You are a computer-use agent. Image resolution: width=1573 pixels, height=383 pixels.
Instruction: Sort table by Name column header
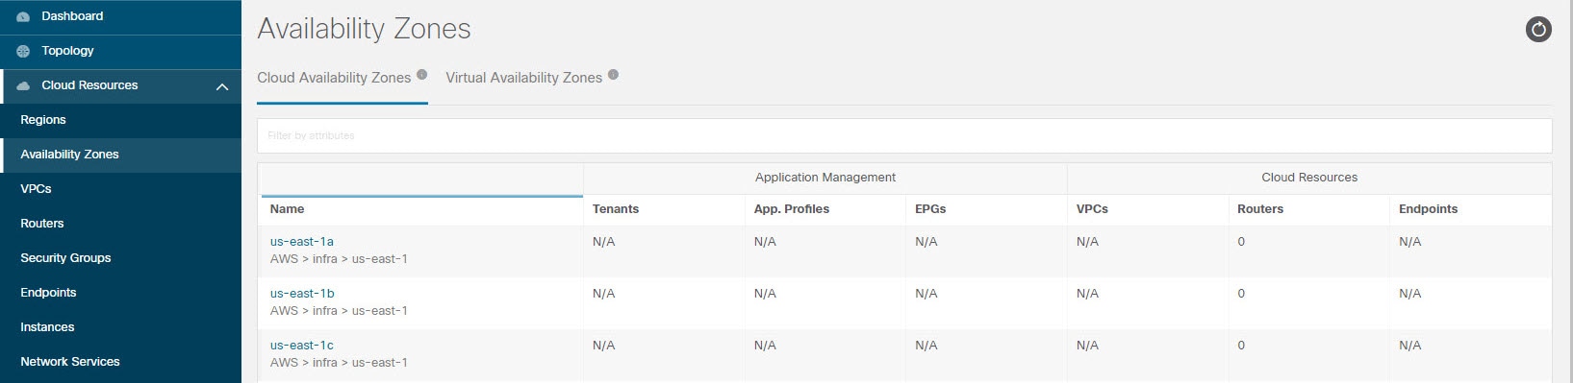(287, 209)
